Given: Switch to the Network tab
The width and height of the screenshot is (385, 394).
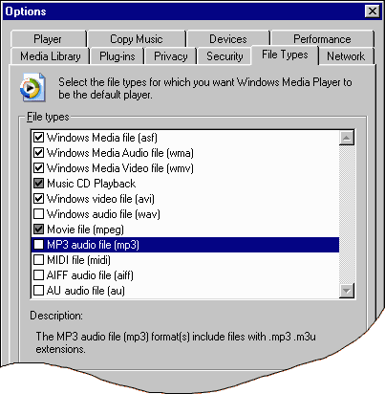Looking at the screenshot, I should tap(346, 56).
